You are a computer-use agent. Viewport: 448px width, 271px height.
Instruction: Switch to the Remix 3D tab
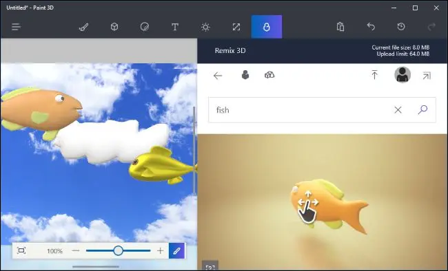click(267, 27)
